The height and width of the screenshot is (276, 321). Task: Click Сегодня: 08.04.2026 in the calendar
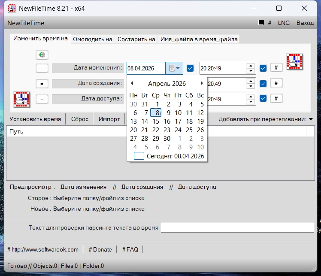tap(169, 156)
